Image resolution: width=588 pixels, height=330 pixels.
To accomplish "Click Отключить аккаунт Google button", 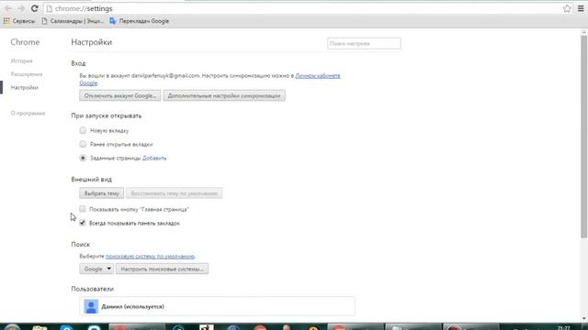I will pos(120,95).
